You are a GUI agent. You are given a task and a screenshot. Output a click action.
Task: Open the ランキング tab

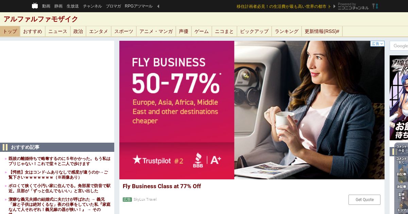(x=287, y=31)
